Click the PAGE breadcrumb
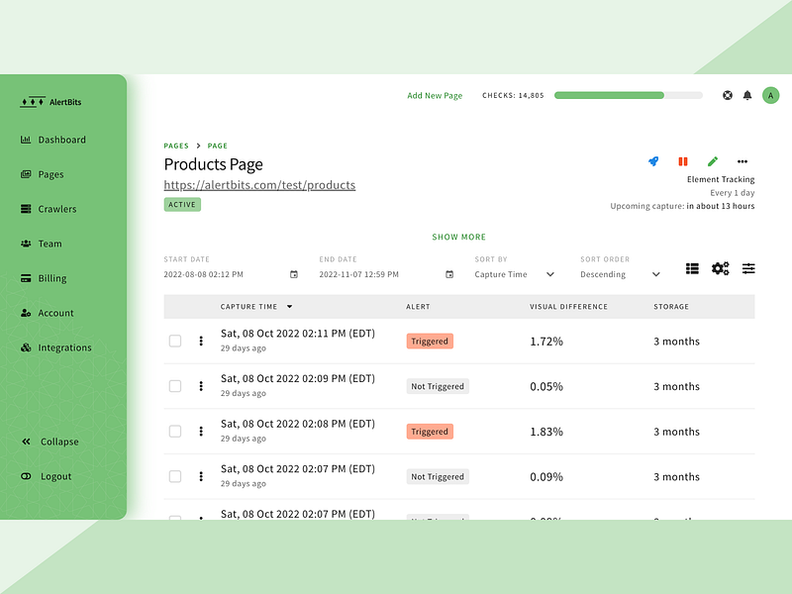The width and height of the screenshot is (792, 594). pyautogui.click(x=218, y=146)
